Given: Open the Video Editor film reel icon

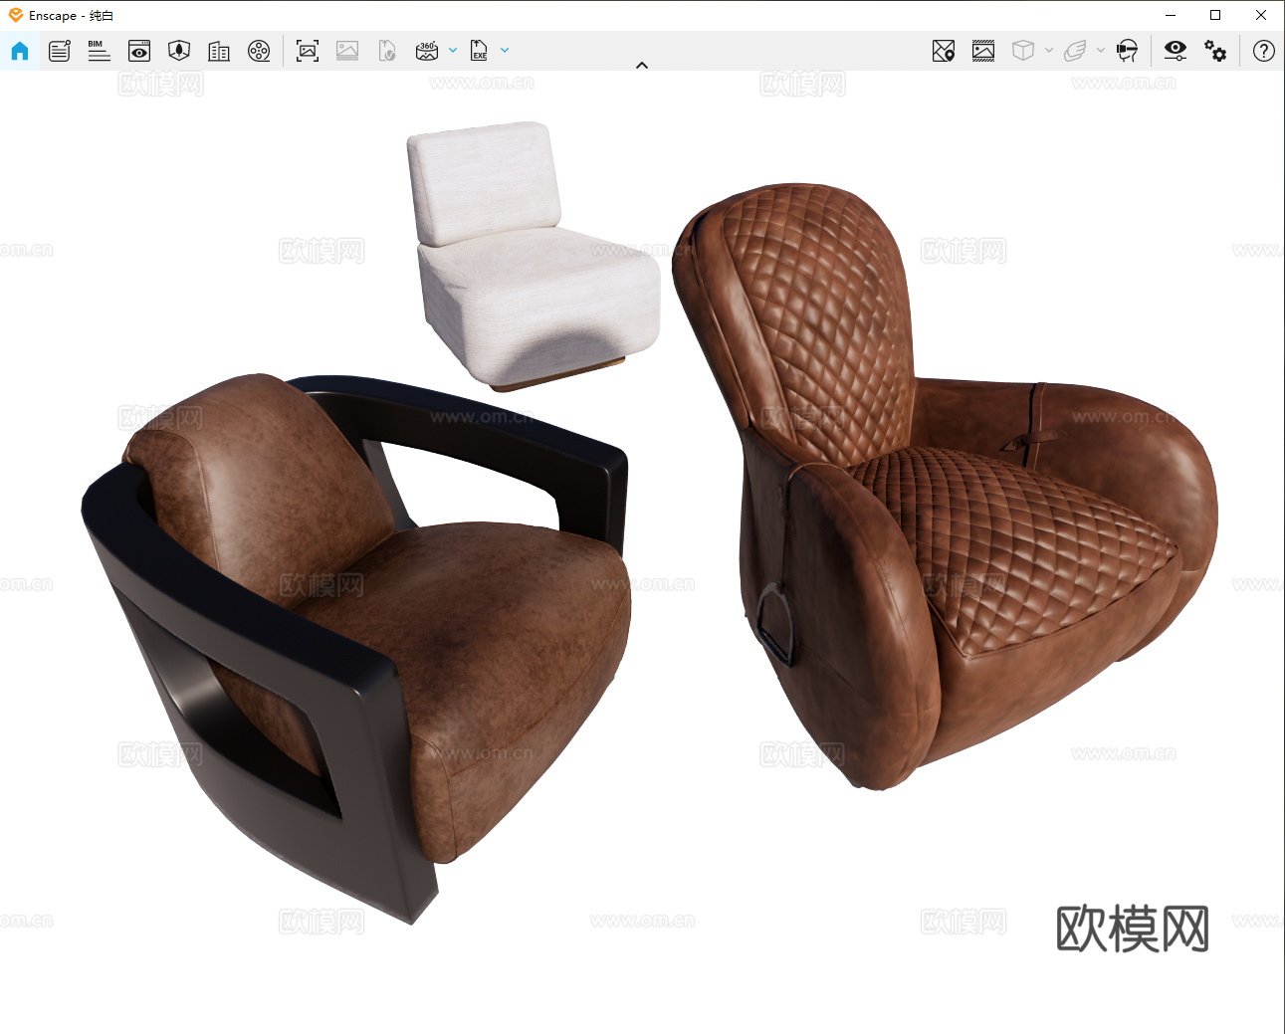Looking at the screenshot, I should [x=259, y=51].
